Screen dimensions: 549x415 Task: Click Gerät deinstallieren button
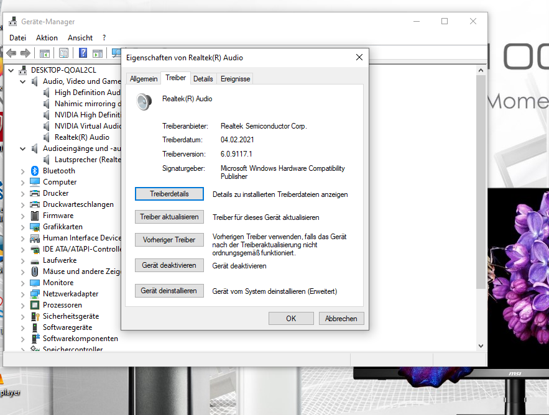169,291
